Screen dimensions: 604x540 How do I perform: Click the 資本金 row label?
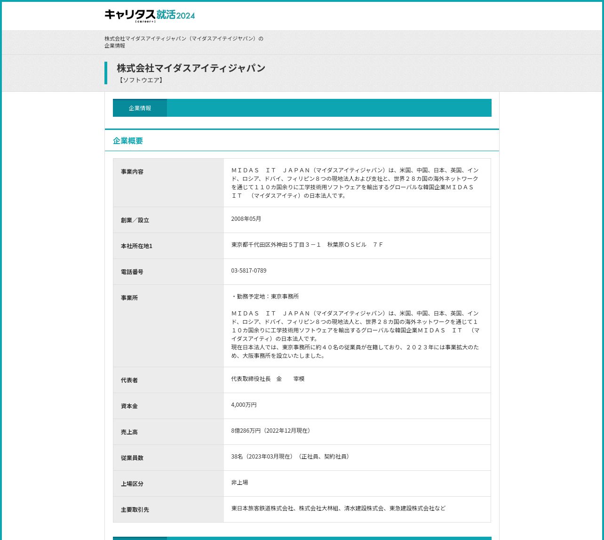pyautogui.click(x=129, y=406)
